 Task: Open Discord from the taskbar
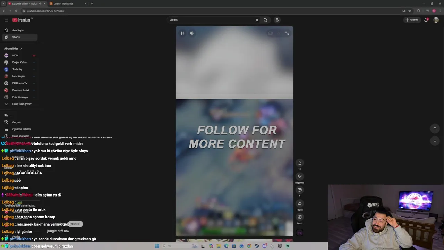[x=265, y=246]
